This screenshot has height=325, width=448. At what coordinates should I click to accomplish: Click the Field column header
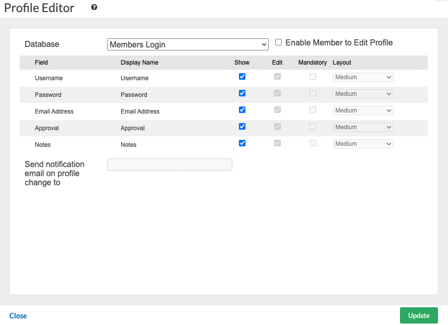coord(41,62)
